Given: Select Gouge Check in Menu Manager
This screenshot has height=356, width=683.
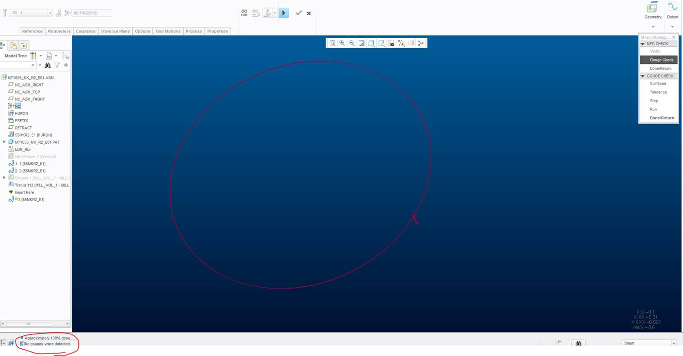Looking at the screenshot, I should click(659, 60).
